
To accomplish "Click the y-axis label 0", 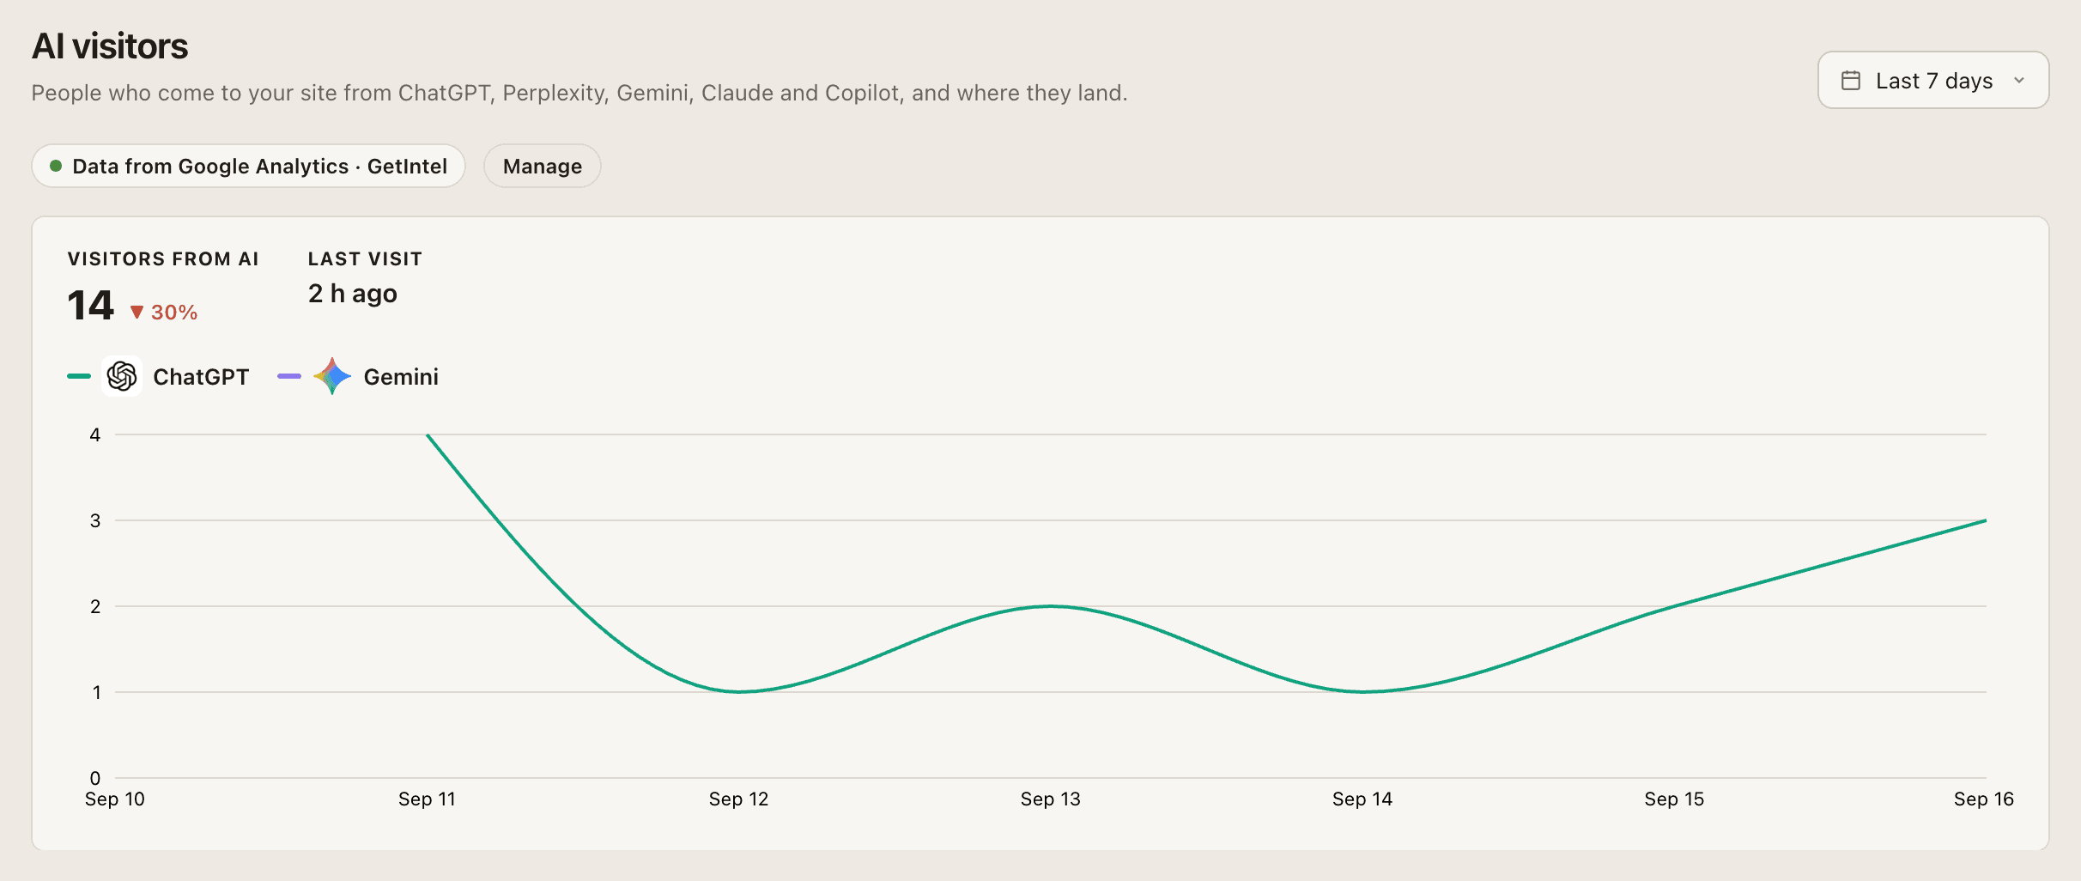I will [95, 778].
